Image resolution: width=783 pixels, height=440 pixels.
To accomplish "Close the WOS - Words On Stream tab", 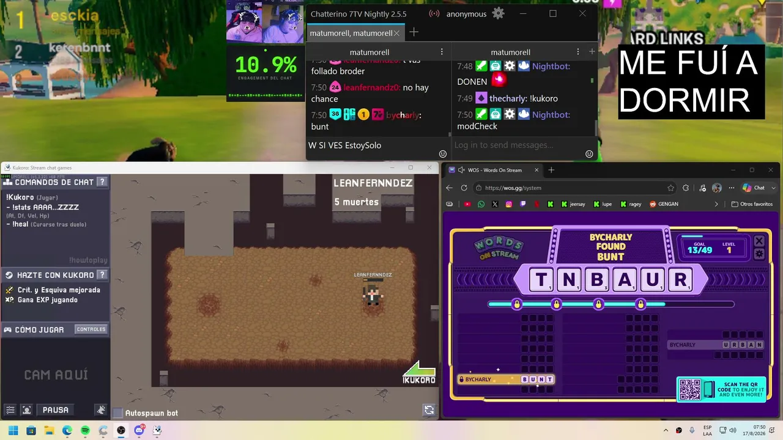I will click(536, 170).
